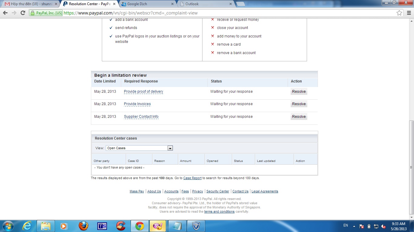The height and width of the screenshot is (232, 414).
Task: Switch to the Chrome taskbar icon
Action: 139,226
